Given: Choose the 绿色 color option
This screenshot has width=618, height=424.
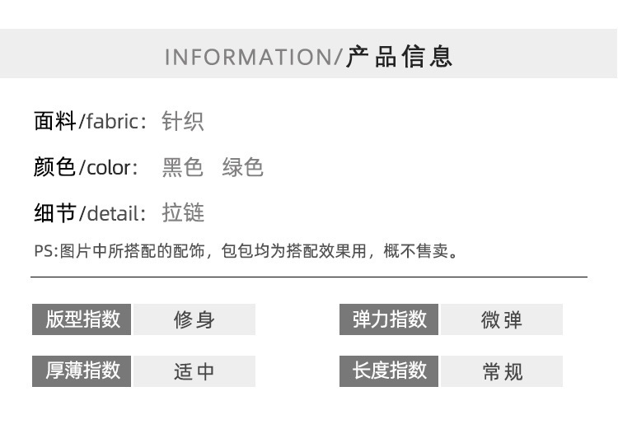Looking at the screenshot, I should click(242, 167).
